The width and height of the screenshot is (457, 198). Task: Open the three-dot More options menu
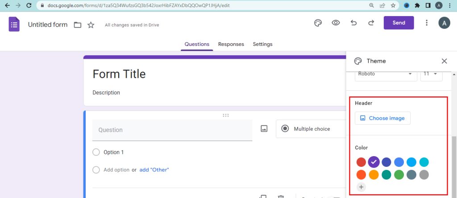coord(427,23)
